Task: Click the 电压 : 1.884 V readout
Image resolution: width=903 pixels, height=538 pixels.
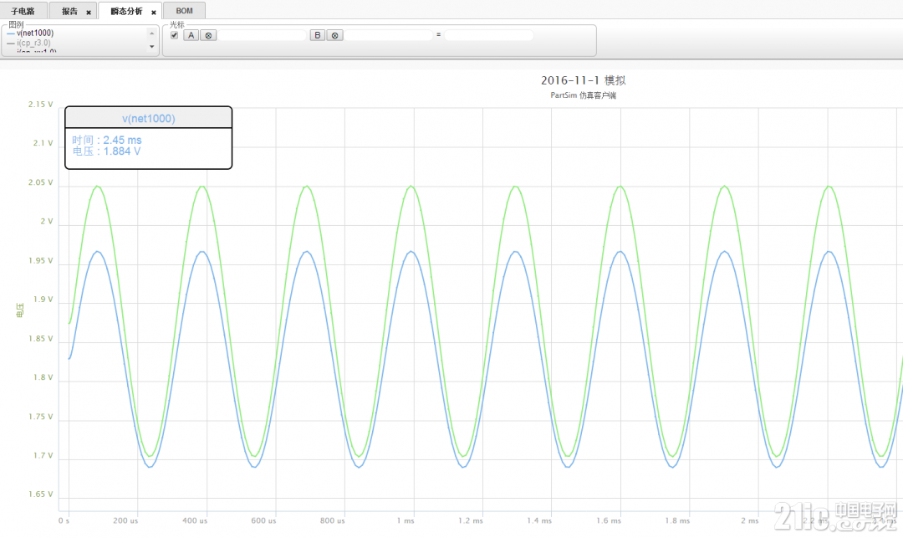Action: [x=106, y=151]
